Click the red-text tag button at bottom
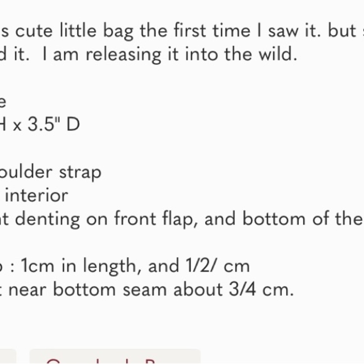The height and width of the screenshot is (364, 364). tap(115, 357)
